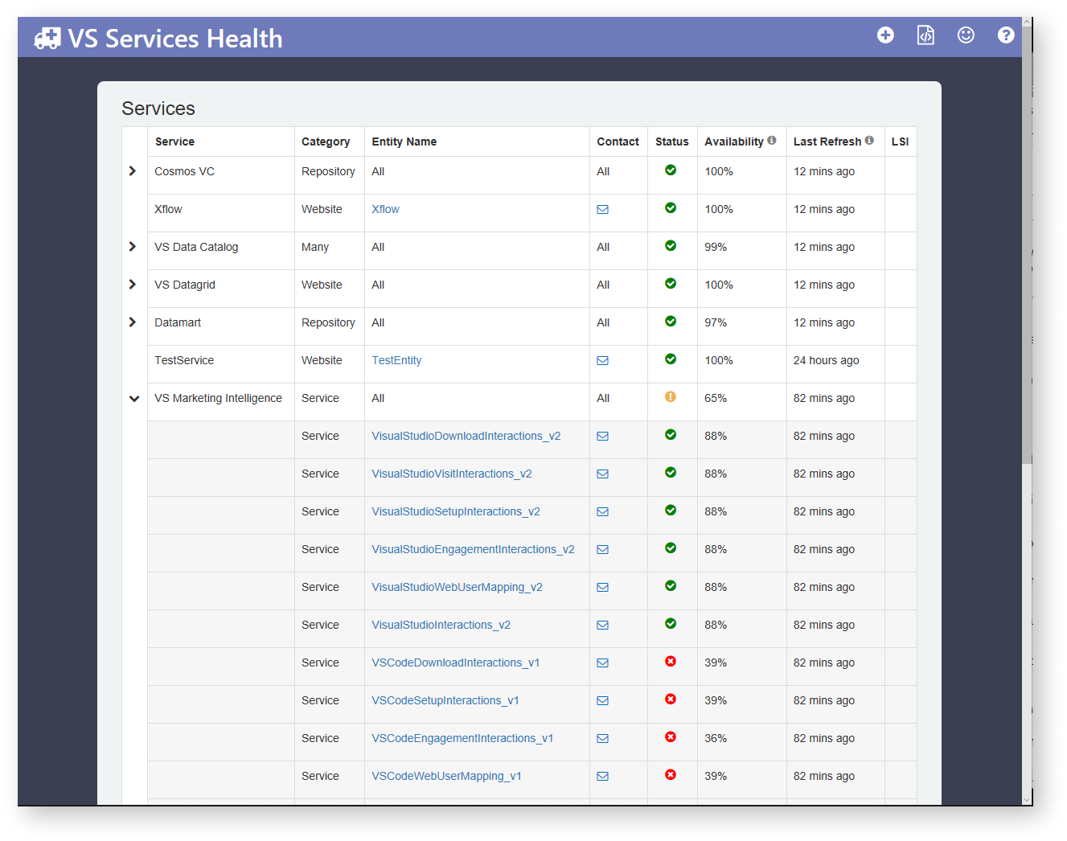Click the green status check for Datamart
The height and width of the screenshot is (841, 1067).
point(671,321)
